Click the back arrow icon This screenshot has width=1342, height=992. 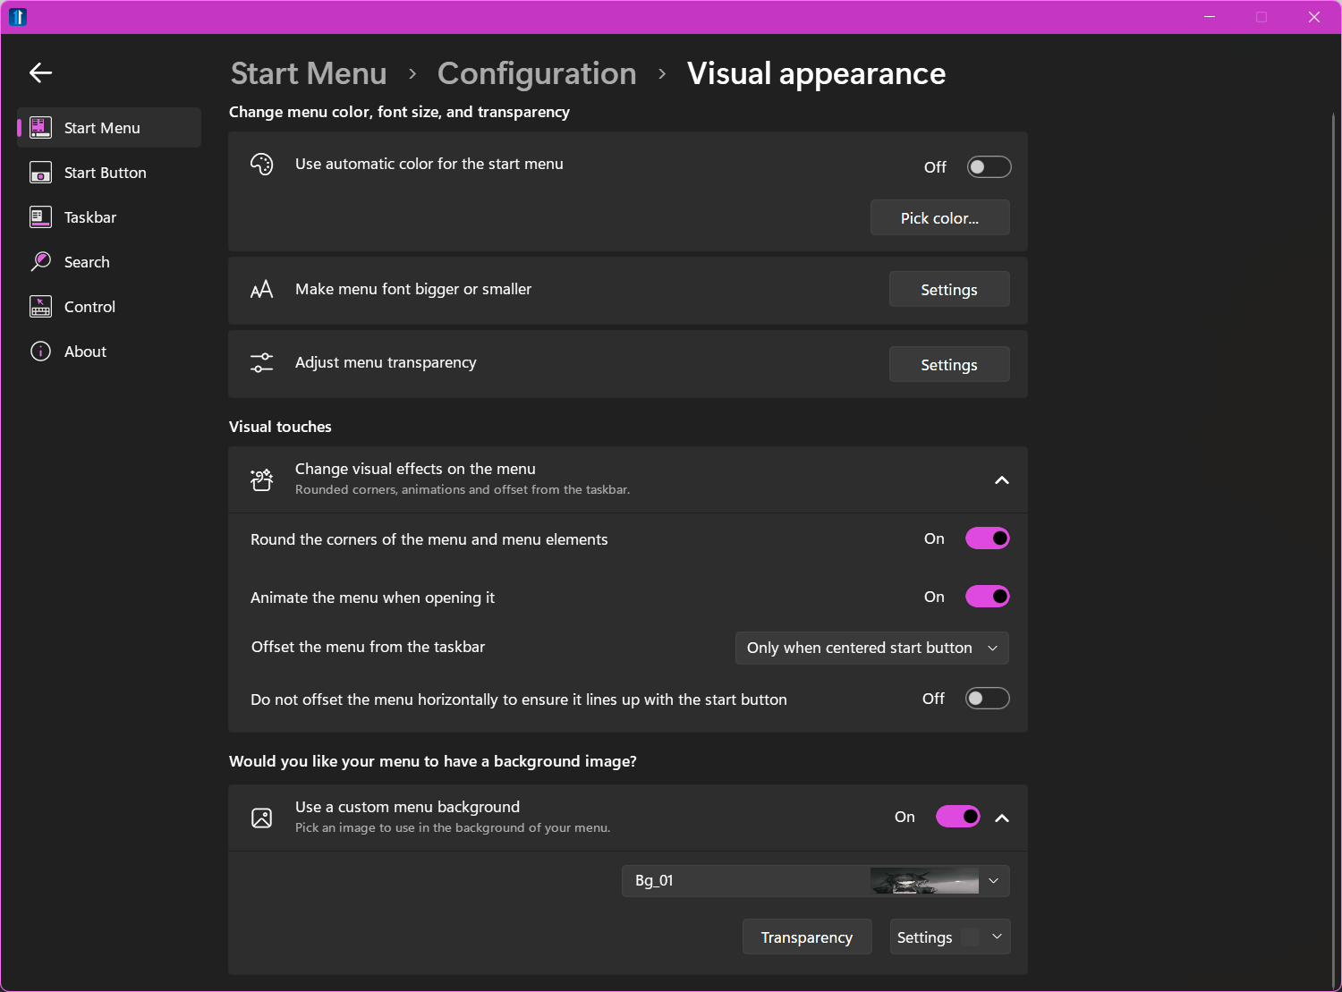pos(41,73)
